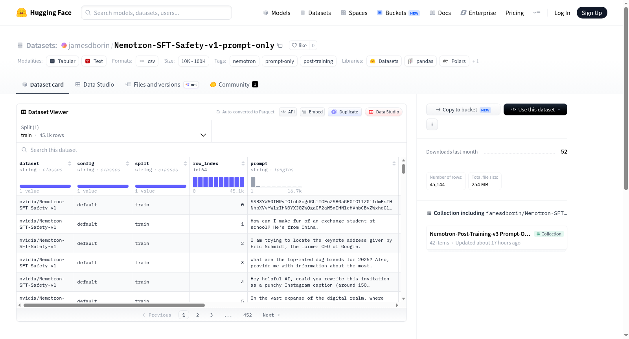Open the Community tab
Image resolution: width=629 pixels, height=339 pixels.
(x=234, y=84)
